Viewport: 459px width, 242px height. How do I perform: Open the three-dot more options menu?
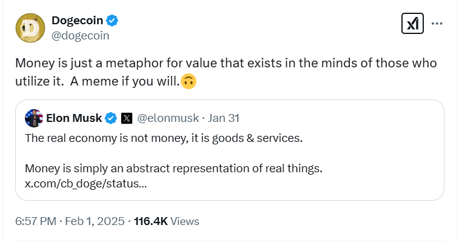(x=437, y=24)
